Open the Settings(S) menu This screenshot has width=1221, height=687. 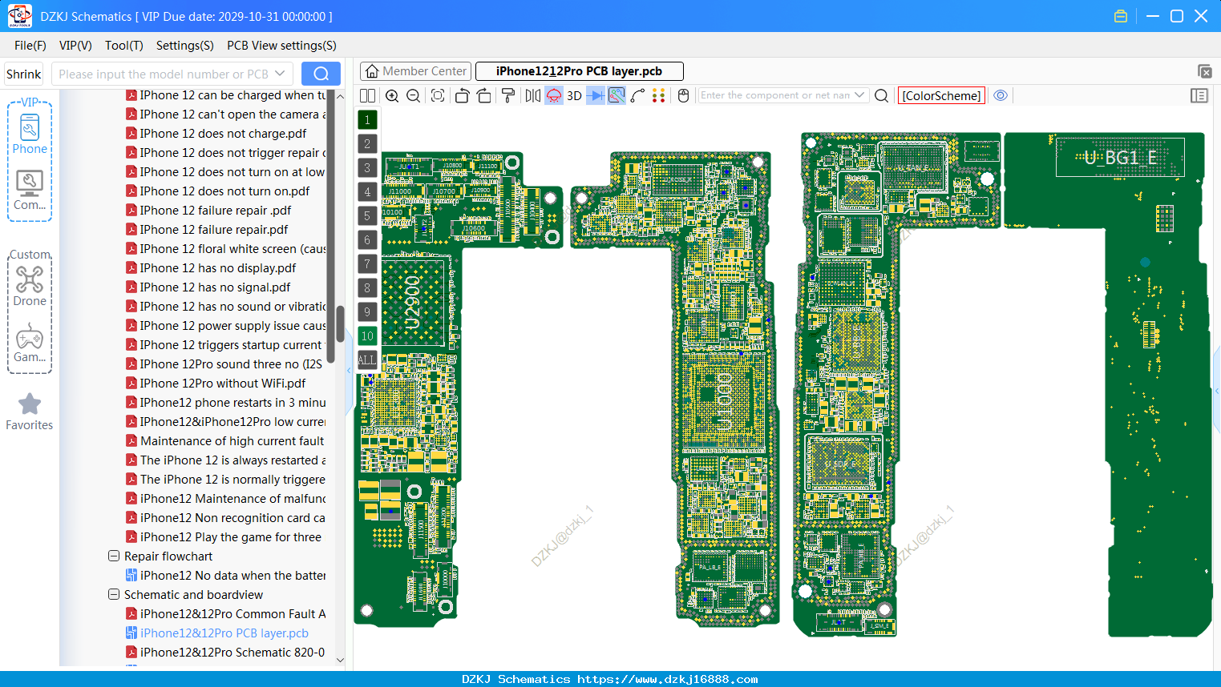[185, 46]
